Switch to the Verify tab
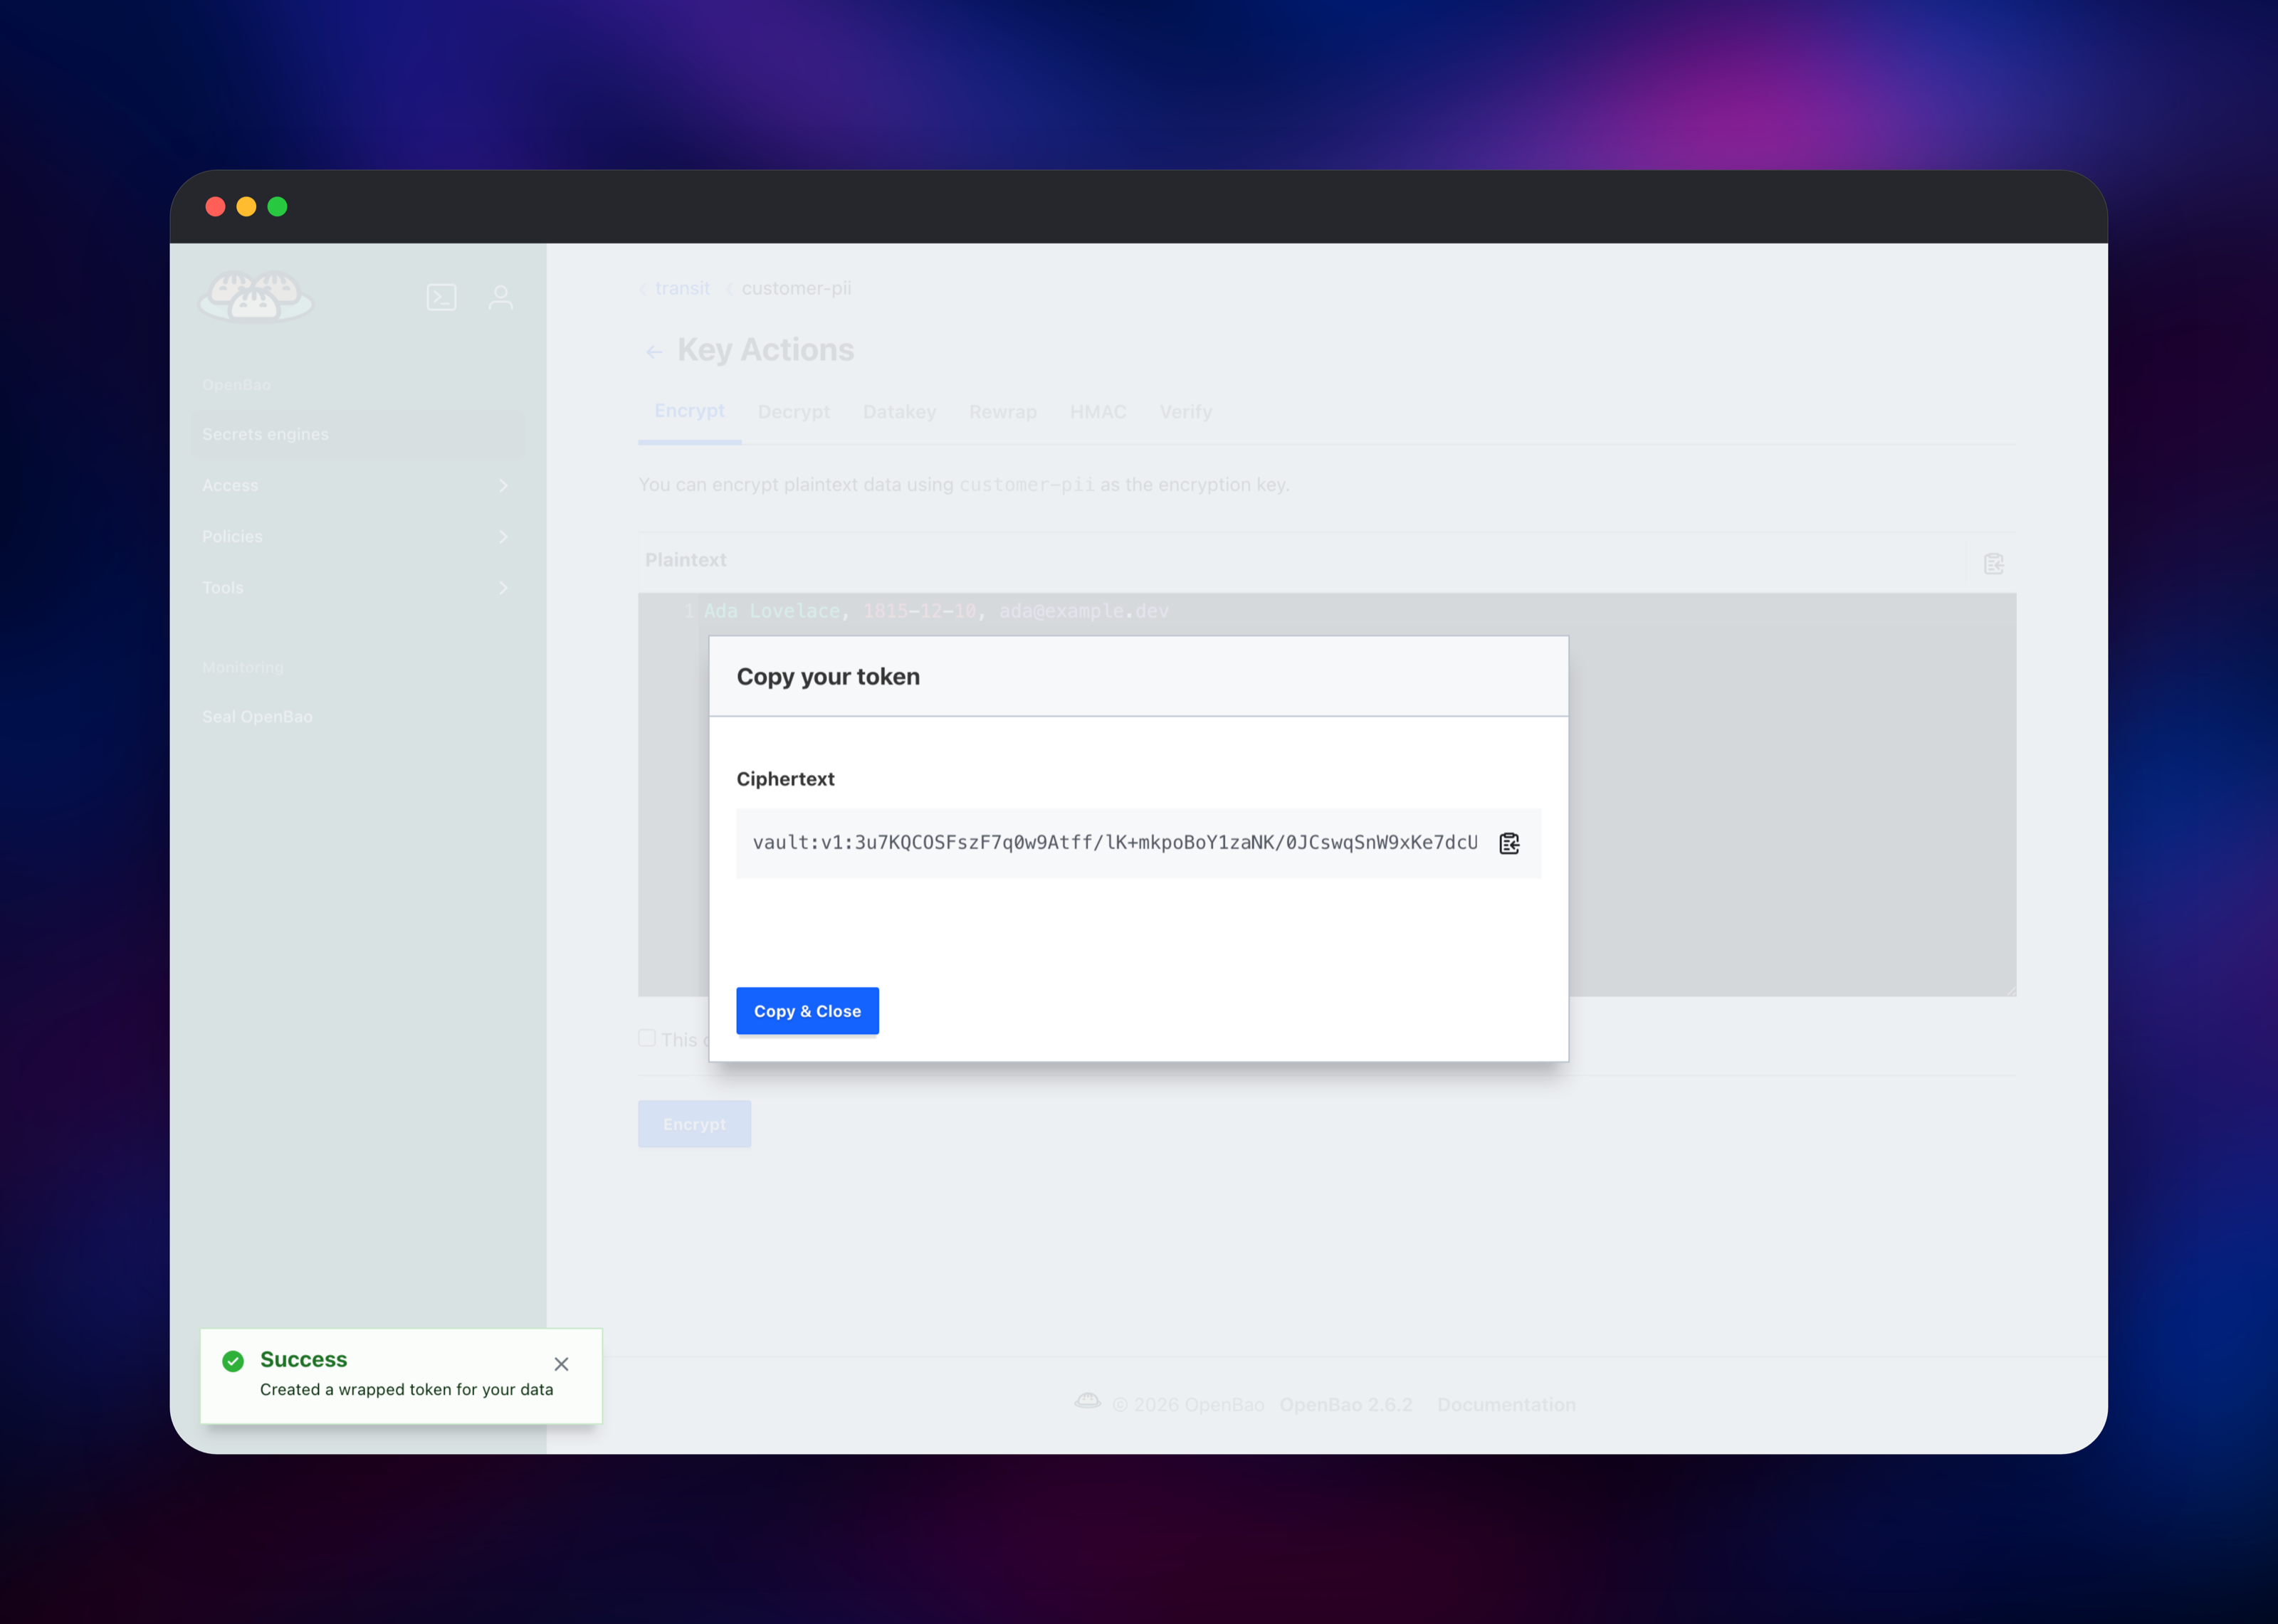Image resolution: width=2278 pixels, height=1624 pixels. 1185,412
